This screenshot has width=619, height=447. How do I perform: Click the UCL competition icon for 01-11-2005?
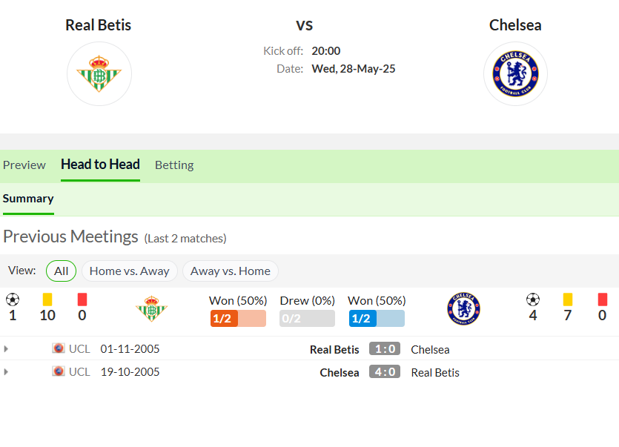pyautogui.click(x=59, y=348)
